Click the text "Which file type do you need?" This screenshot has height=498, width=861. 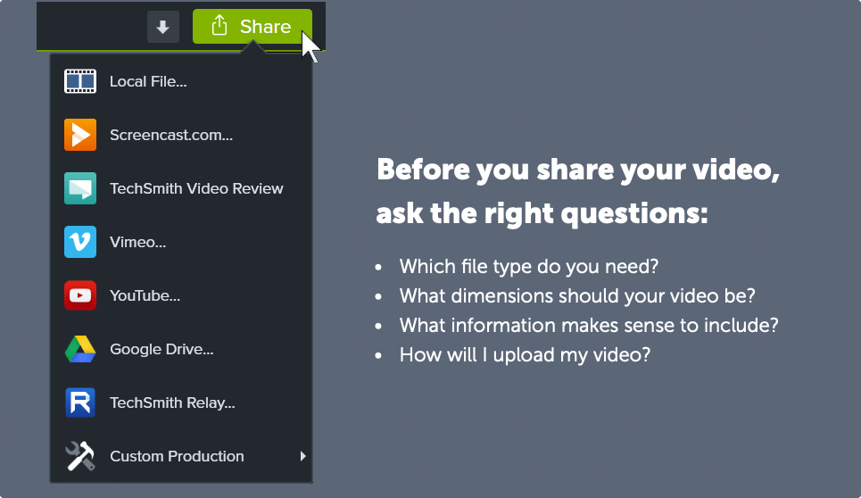pyautogui.click(x=529, y=266)
